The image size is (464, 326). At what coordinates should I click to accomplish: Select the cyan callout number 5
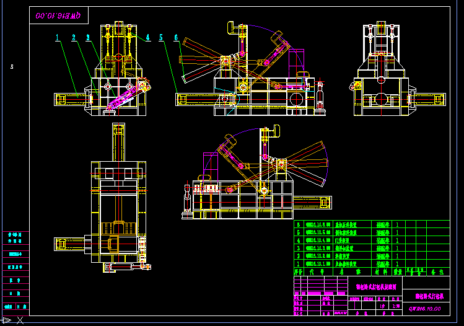pos(161,38)
